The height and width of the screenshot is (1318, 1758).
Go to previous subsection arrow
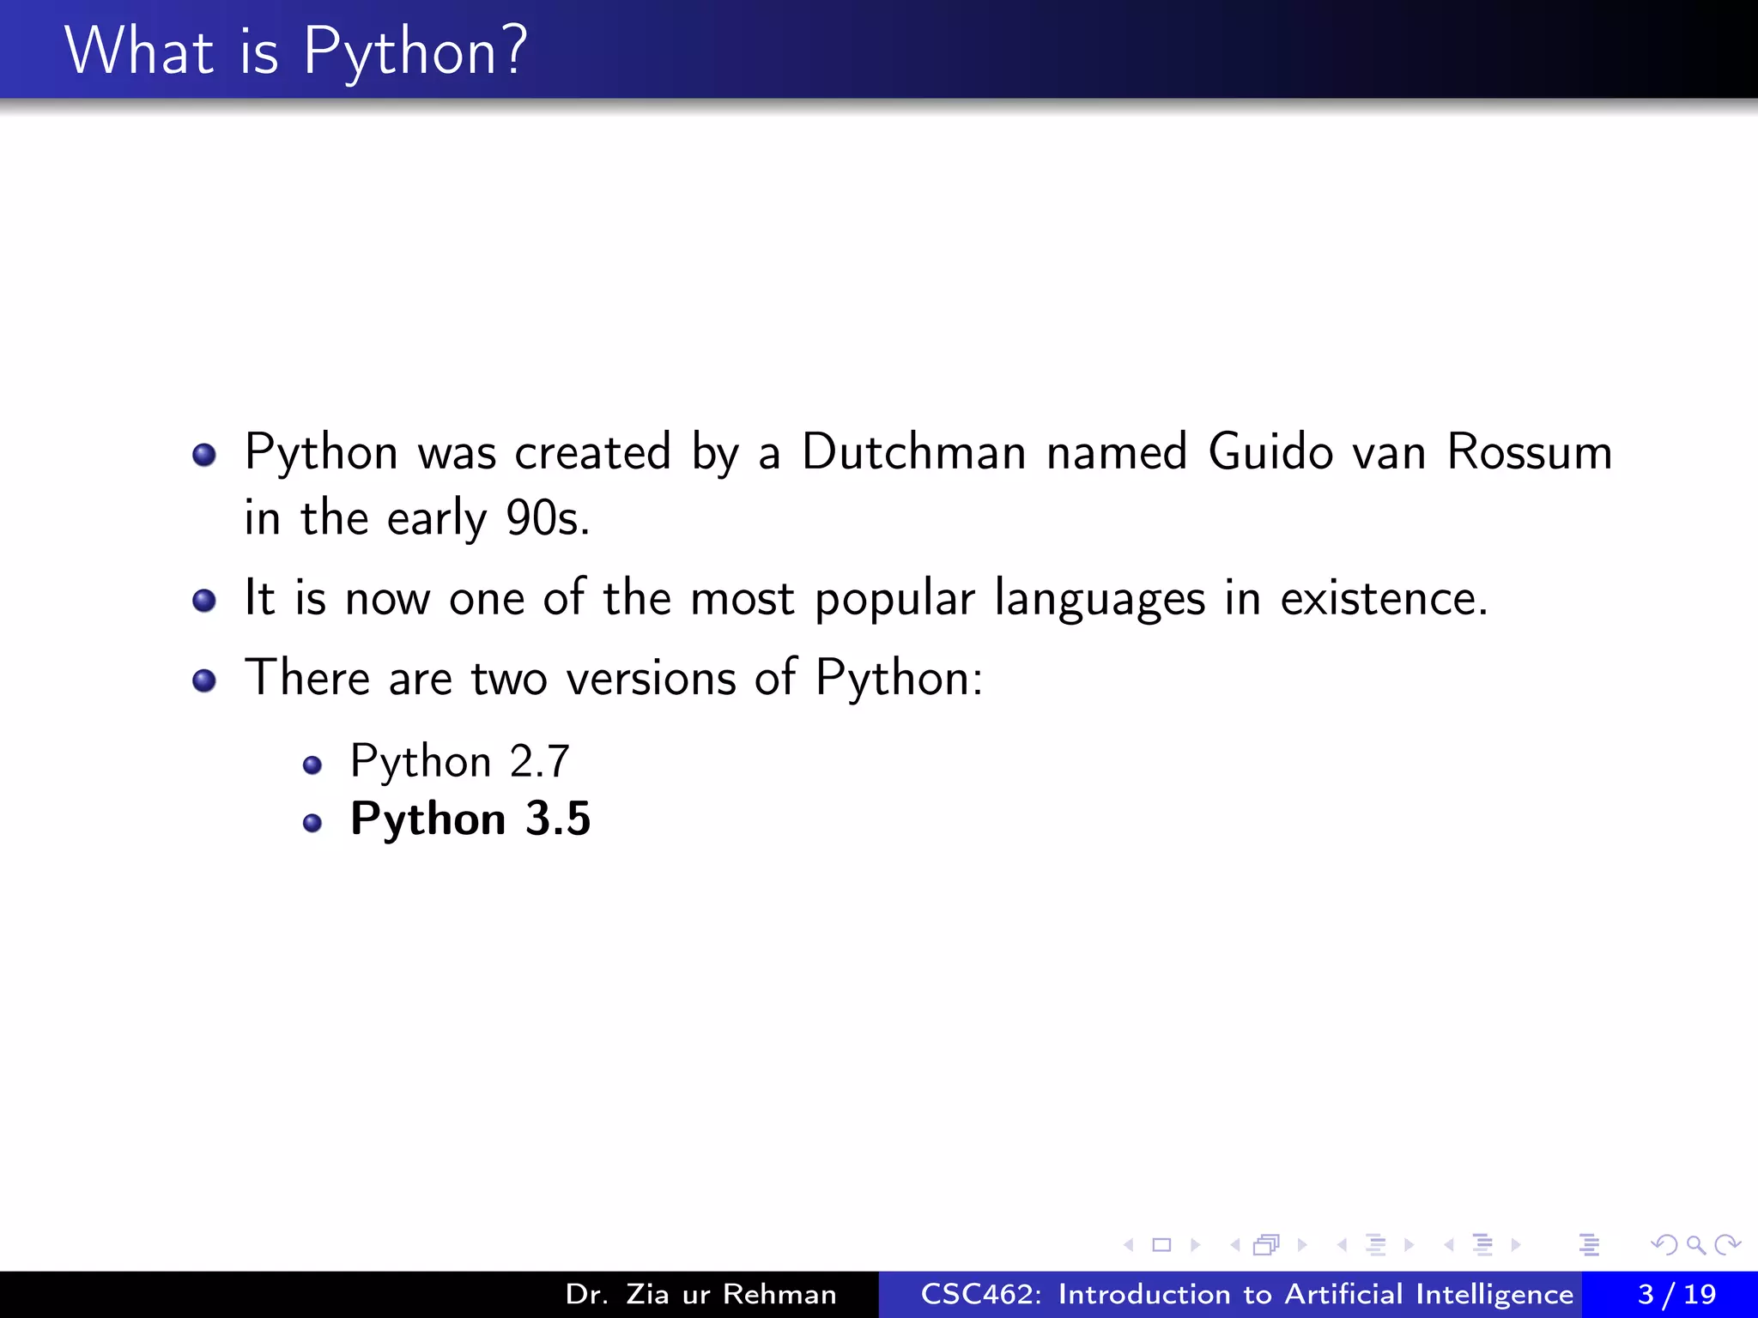click(x=1342, y=1245)
